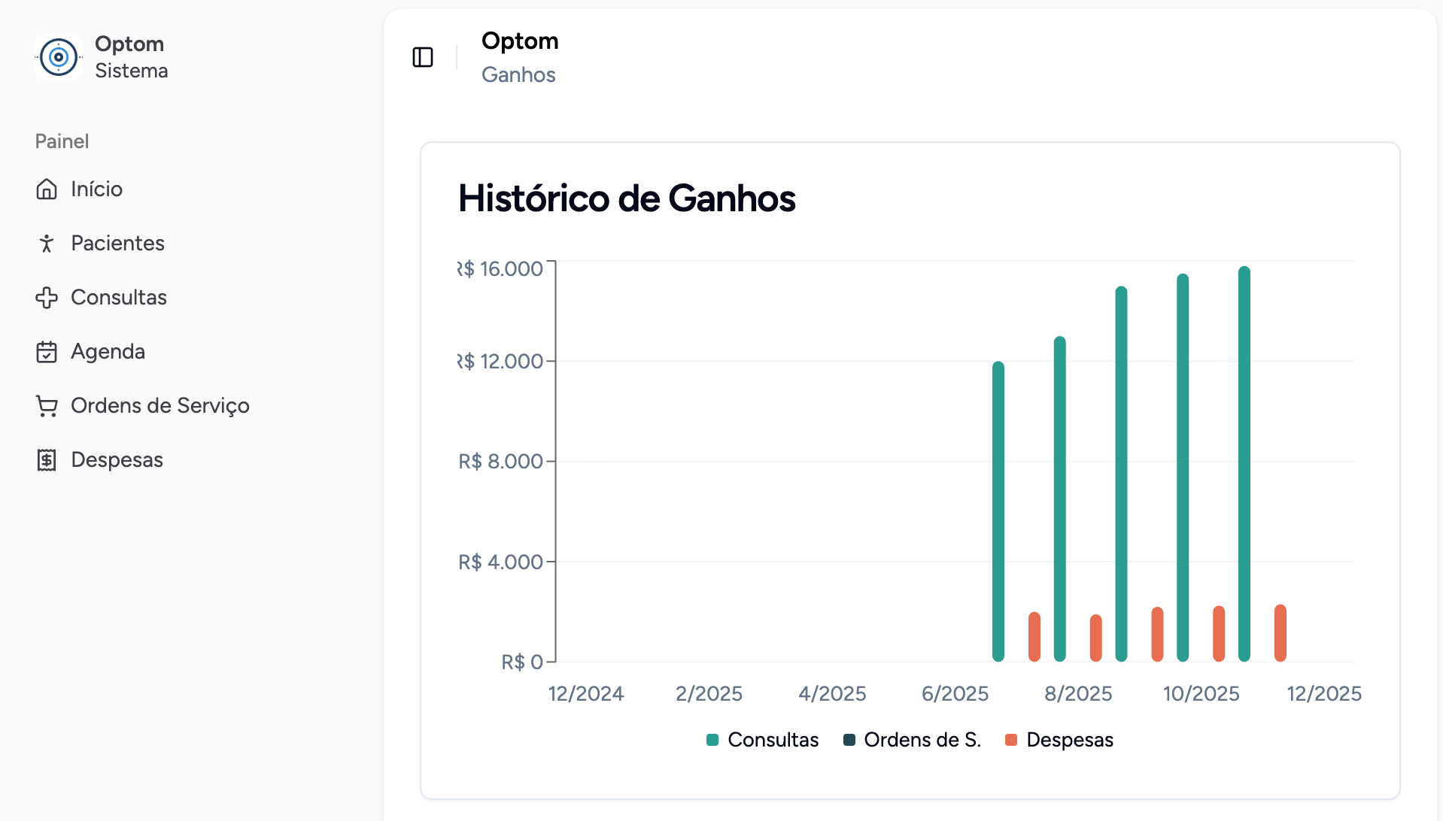Viewport: 1443px width, 821px height.
Task: Click the Consultas cross icon
Action: [x=47, y=298]
